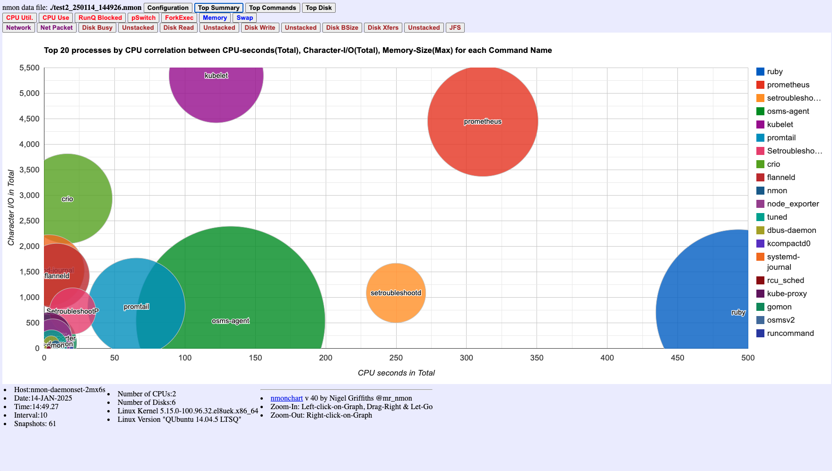Open the nmonchart homepage link
Image resolution: width=832 pixels, height=471 pixels.
pyautogui.click(x=286, y=398)
